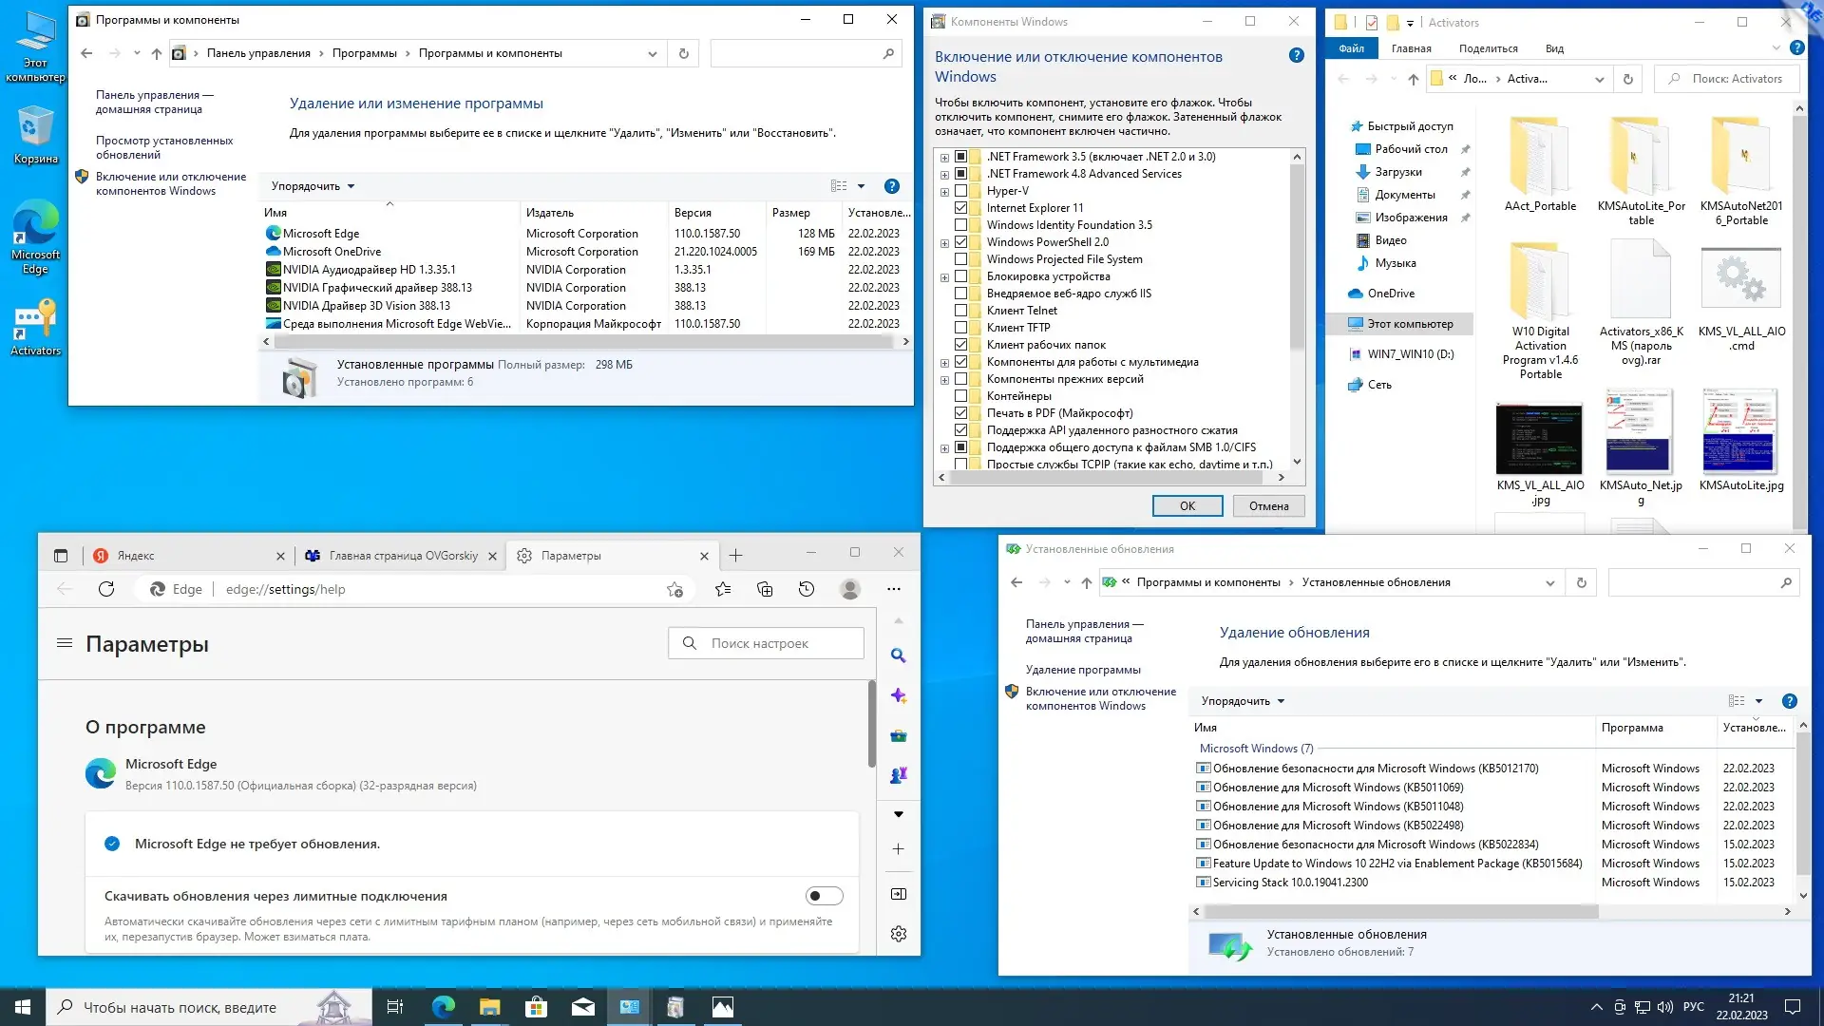Expand the .NET Framework 3.5 tree node

click(943, 156)
